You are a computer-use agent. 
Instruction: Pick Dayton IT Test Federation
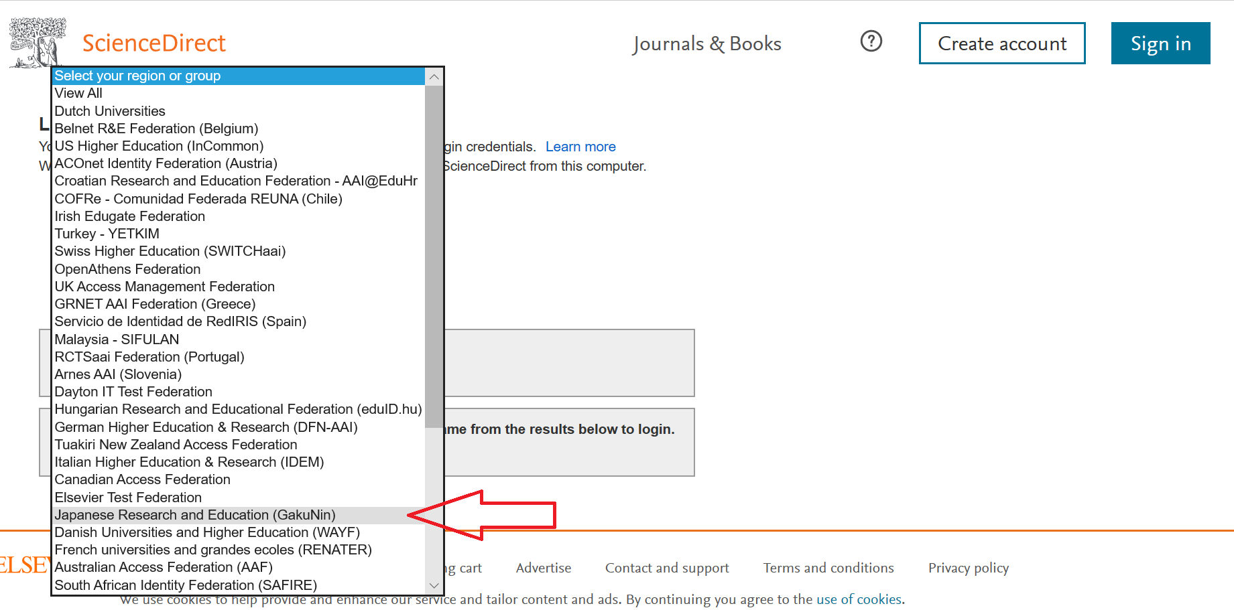(239, 392)
